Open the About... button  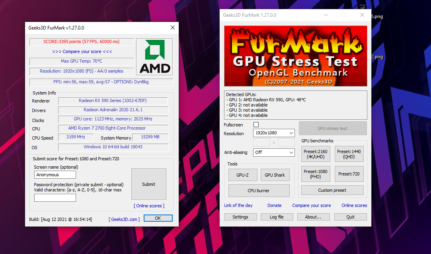pyautogui.click(x=313, y=217)
